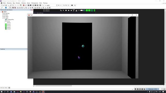Open the Файл menu
The height and width of the screenshot is (93, 166).
[4, 3]
